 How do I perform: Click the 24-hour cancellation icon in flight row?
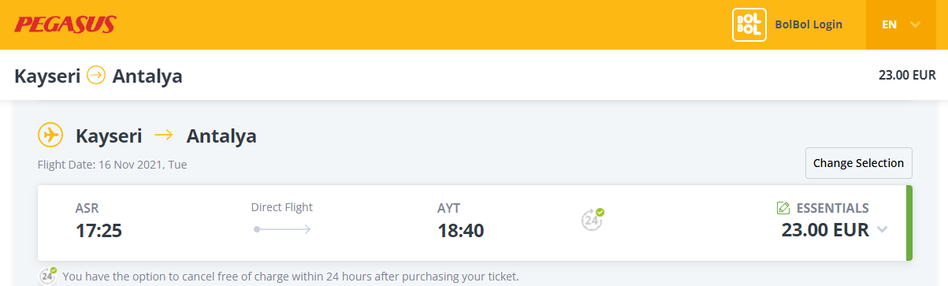(593, 219)
